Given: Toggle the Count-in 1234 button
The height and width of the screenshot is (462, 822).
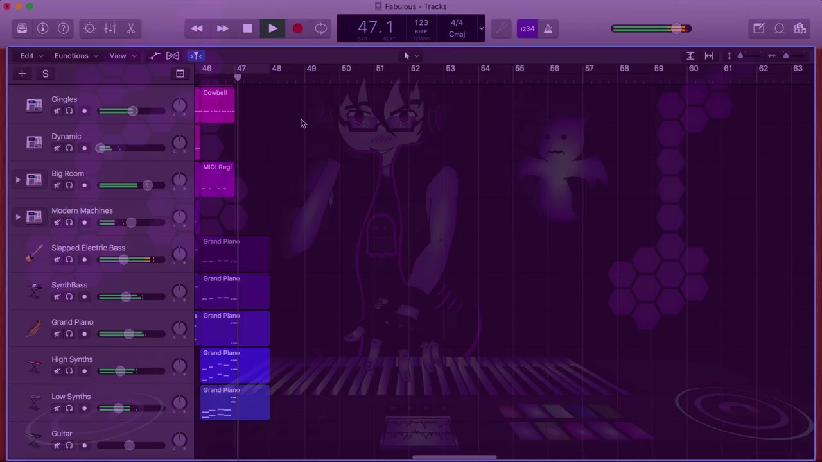Looking at the screenshot, I should 527,28.
